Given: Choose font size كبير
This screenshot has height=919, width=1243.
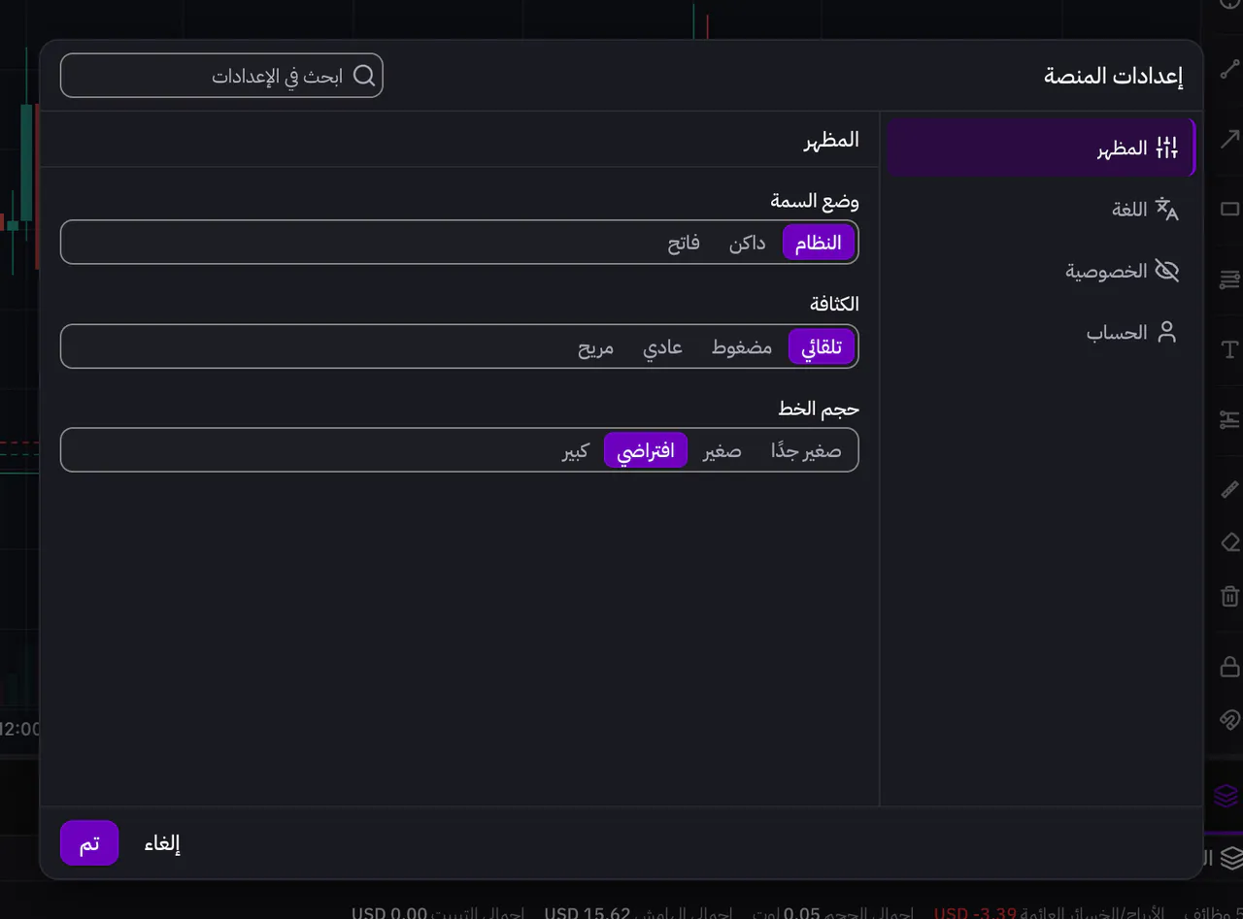Looking at the screenshot, I should (576, 450).
